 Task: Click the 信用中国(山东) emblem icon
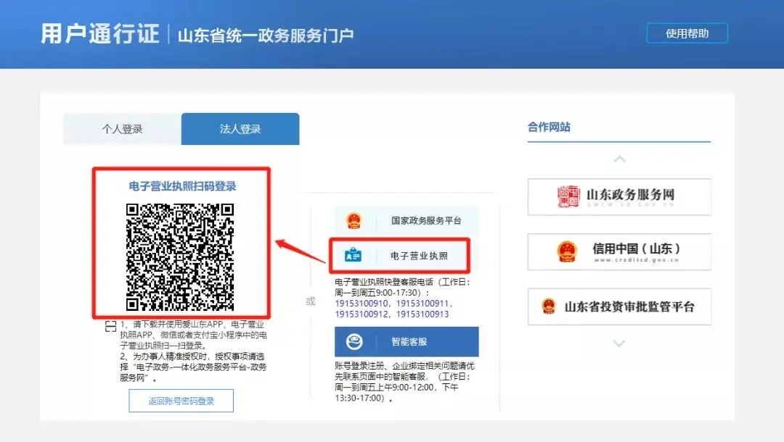[567, 251]
